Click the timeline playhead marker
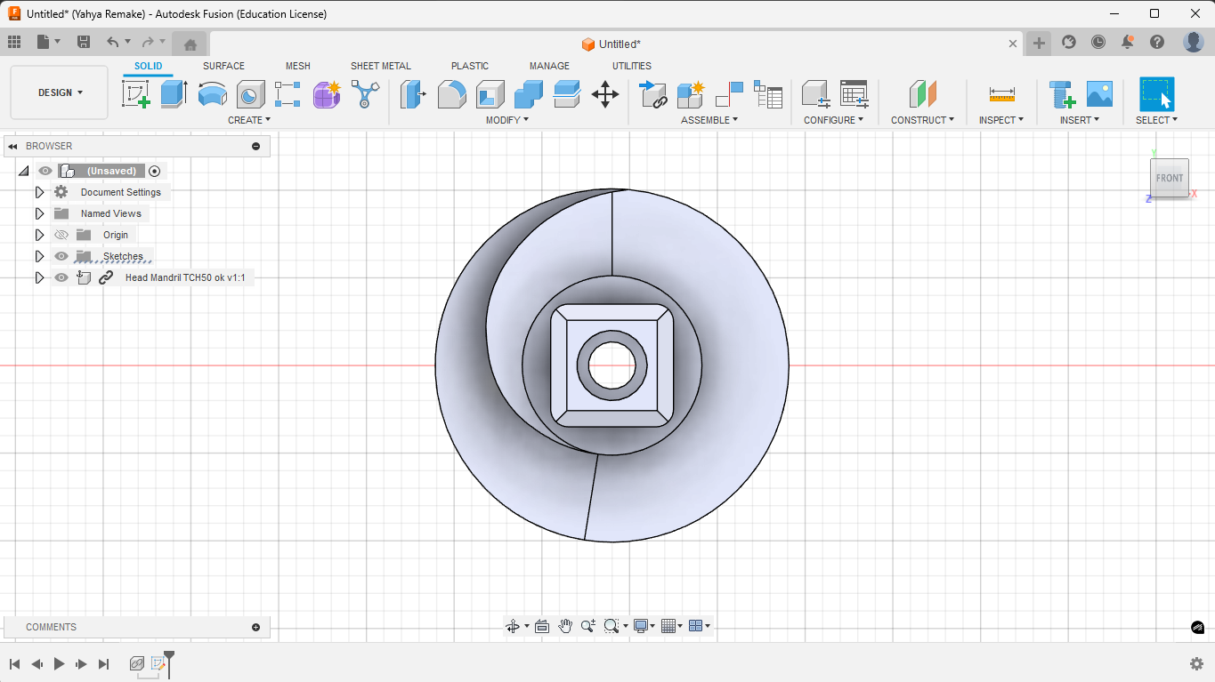The width and height of the screenshot is (1215, 682). click(169, 658)
